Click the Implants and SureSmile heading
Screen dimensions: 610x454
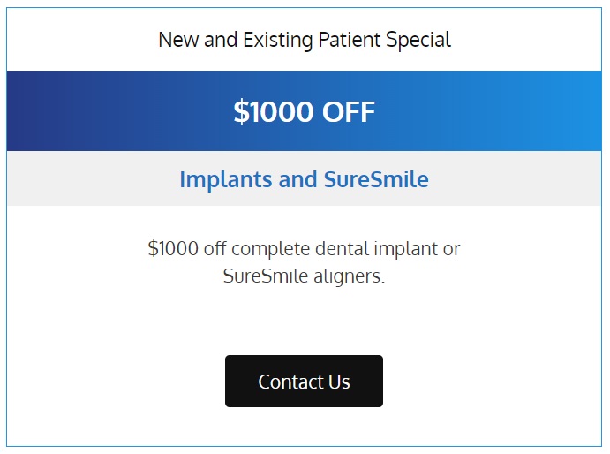point(304,179)
